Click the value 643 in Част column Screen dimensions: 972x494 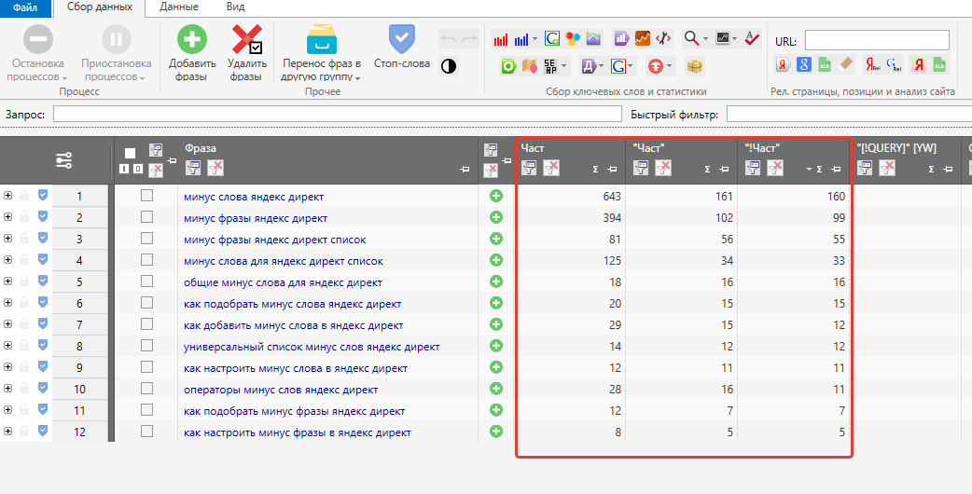pyautogui.click(x=612, y=197)
